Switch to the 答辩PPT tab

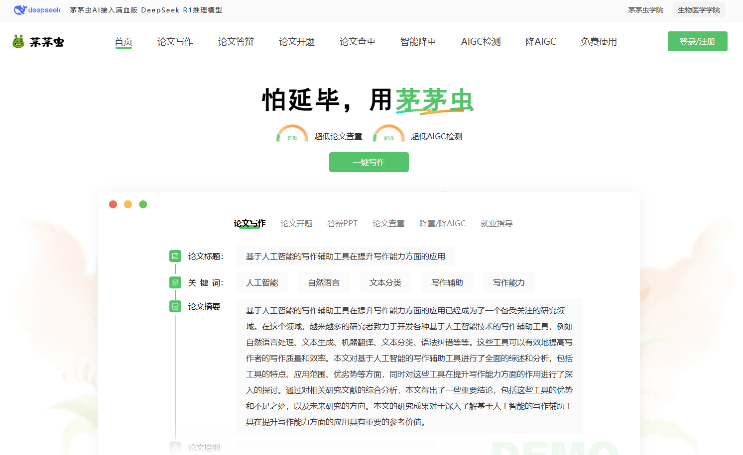tap(342, 224)
